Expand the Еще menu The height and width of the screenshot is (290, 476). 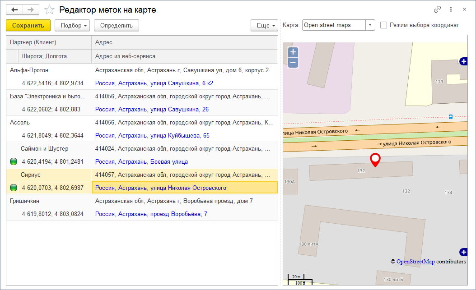(264, 26)
